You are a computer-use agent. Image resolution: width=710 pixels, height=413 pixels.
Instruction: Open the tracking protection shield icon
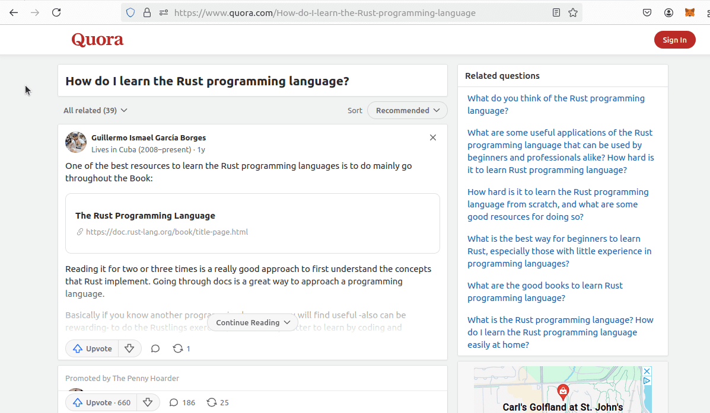pos(130,12)
